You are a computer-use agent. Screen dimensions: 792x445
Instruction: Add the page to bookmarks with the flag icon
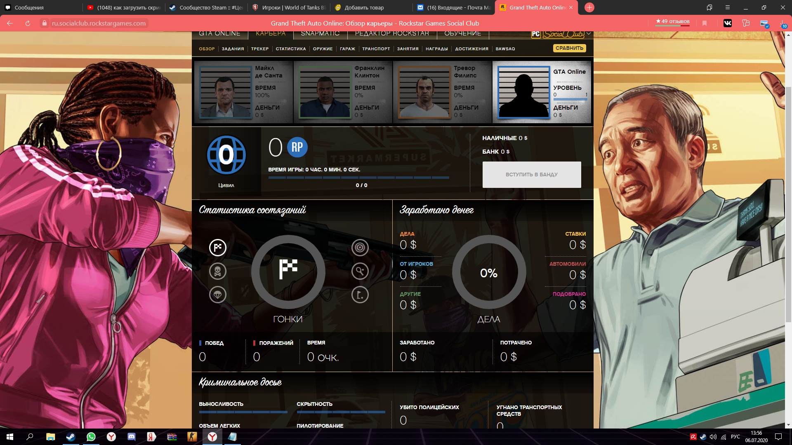click(705, 23)
